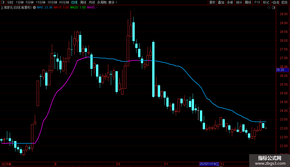The image size is (290, 167).
Task: Select the 日线 daily period
Action: coord(74,2)
